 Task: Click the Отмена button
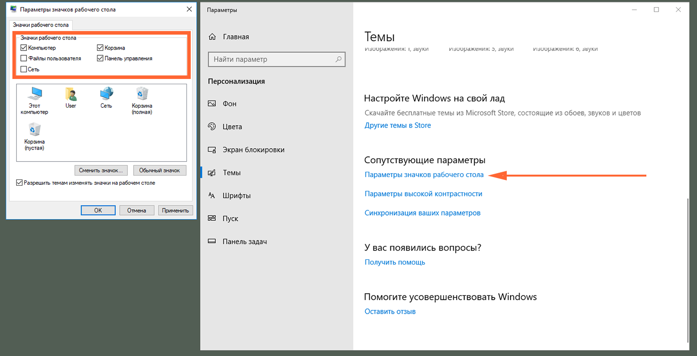coord(137,210)
